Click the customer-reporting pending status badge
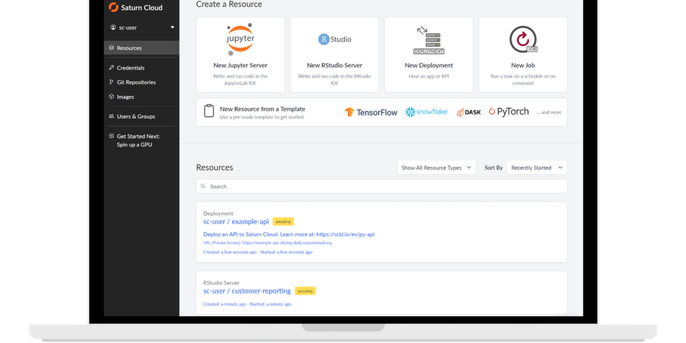This screenshot has width=686, height=343. click(x=305, y=291)
